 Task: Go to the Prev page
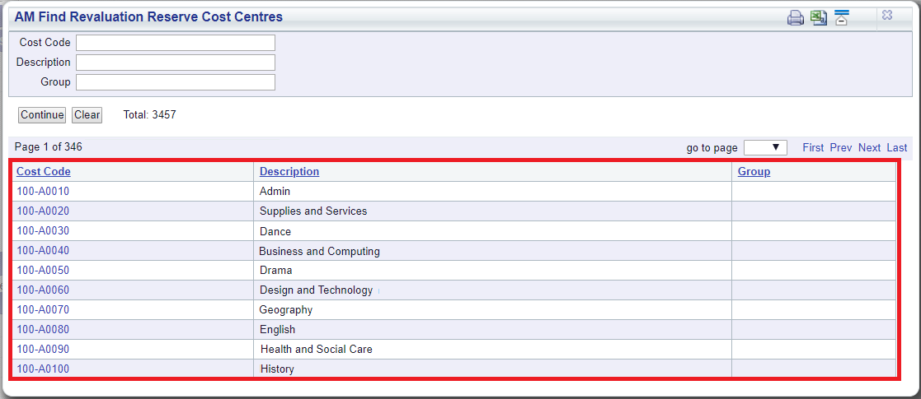(840, 147)
